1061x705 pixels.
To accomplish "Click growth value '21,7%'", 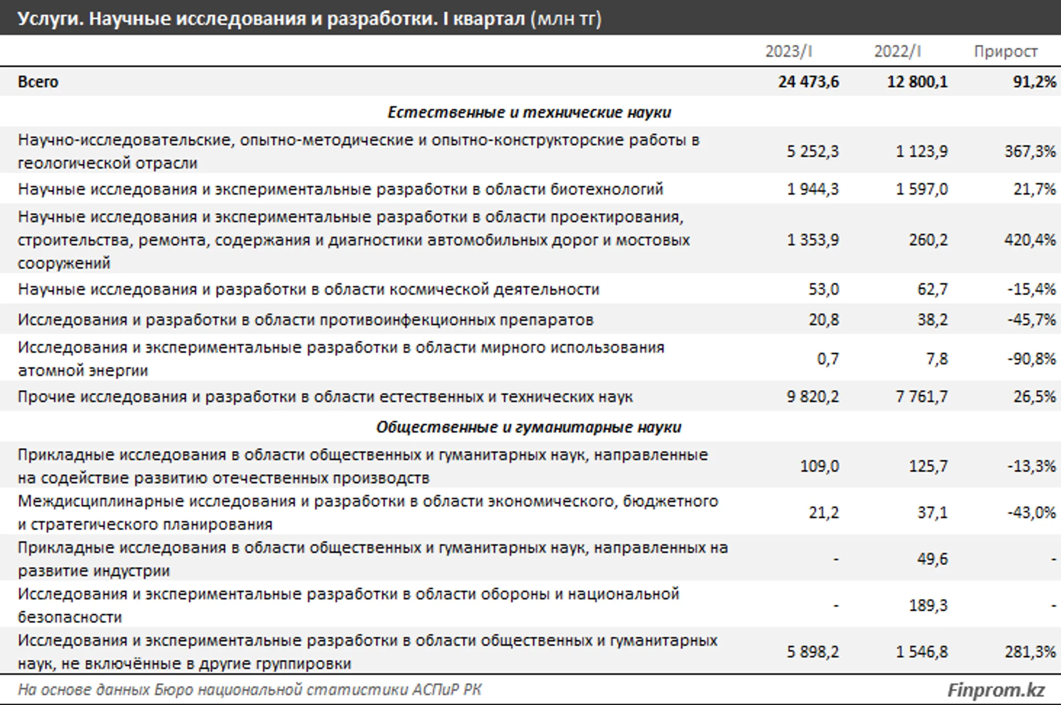I will click(1034, 189).
